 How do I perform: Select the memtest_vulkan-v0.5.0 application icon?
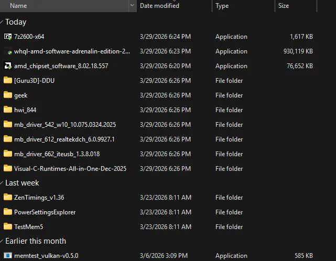pos(8,256)
